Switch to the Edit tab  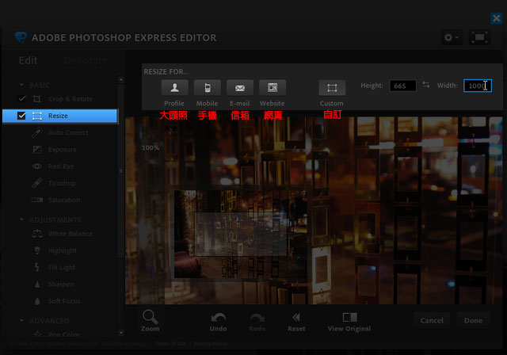click(x=29, y=60)
